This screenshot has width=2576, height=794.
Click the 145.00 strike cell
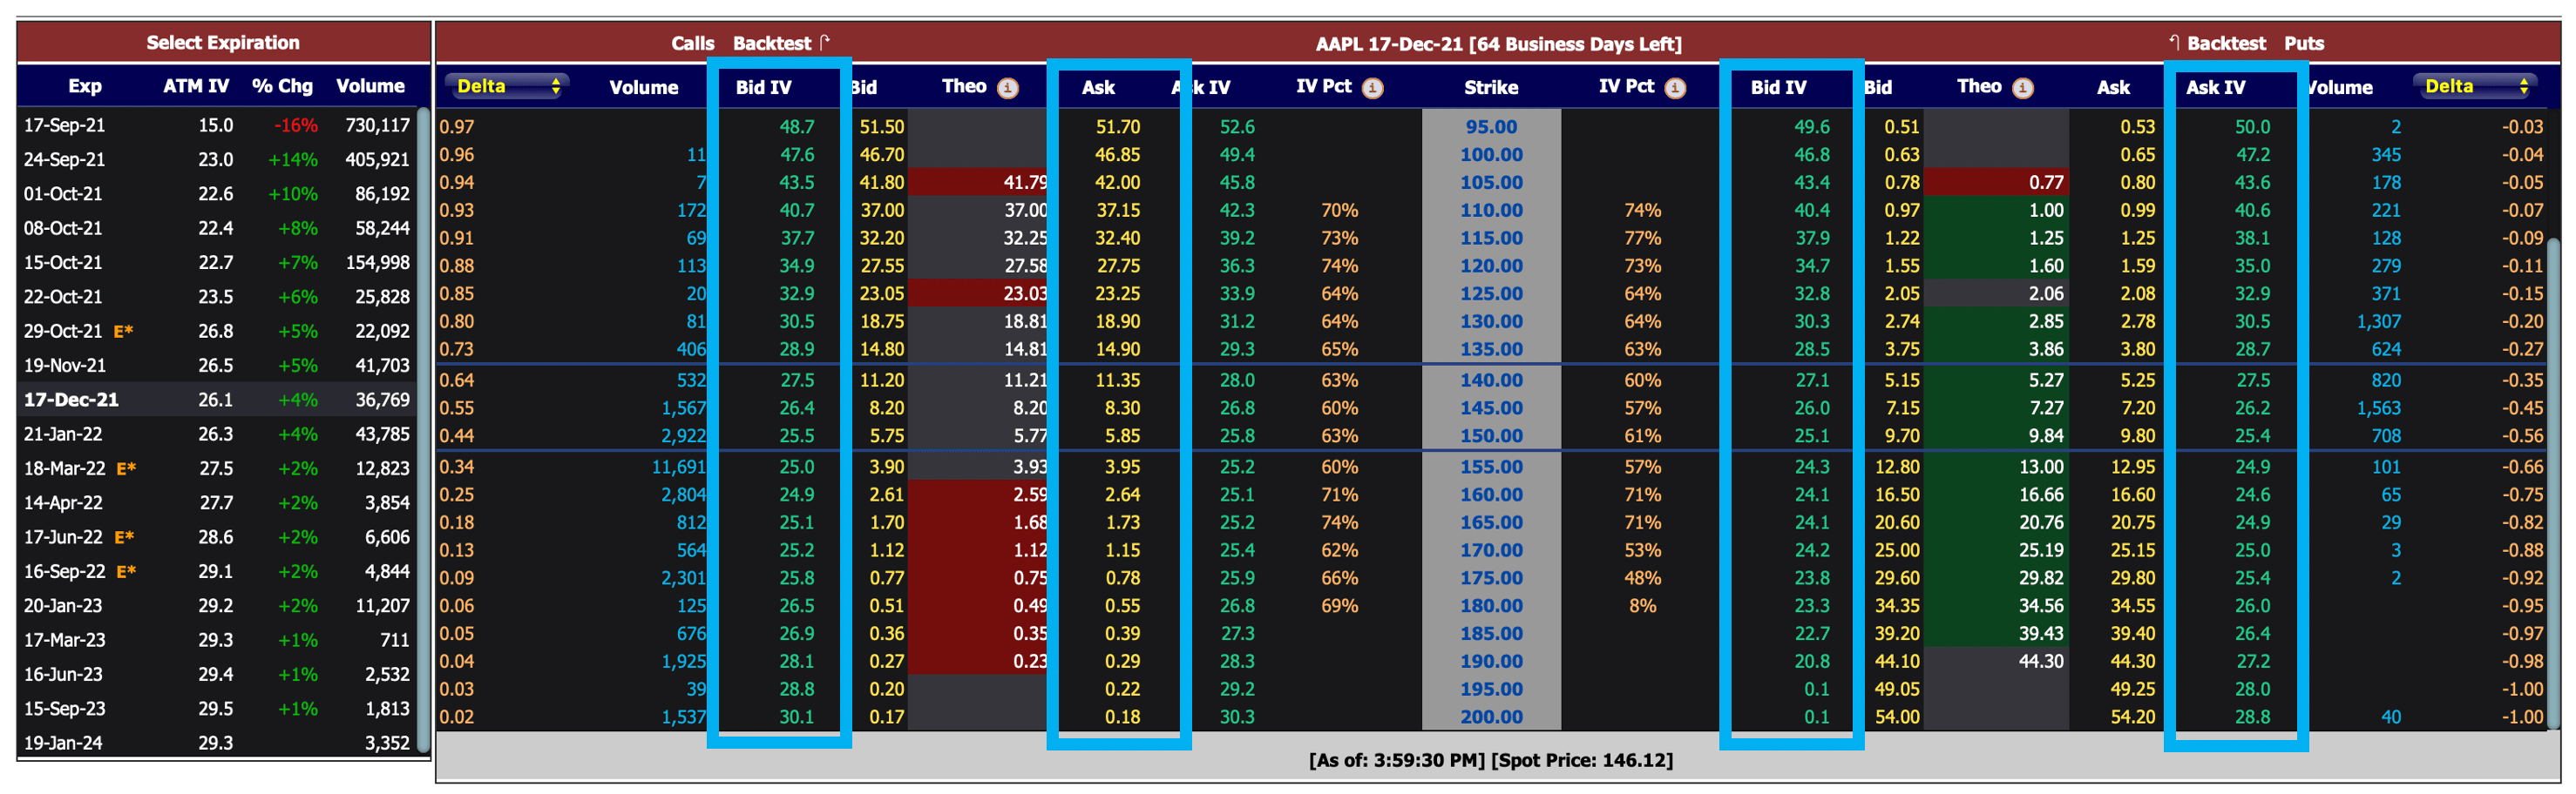1491,407
